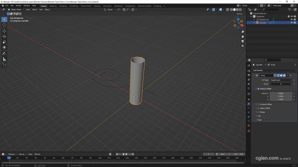Open the Material properties tab

click(249, 125)
